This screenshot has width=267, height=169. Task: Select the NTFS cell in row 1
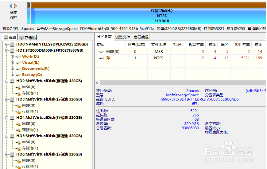point(159,58)
